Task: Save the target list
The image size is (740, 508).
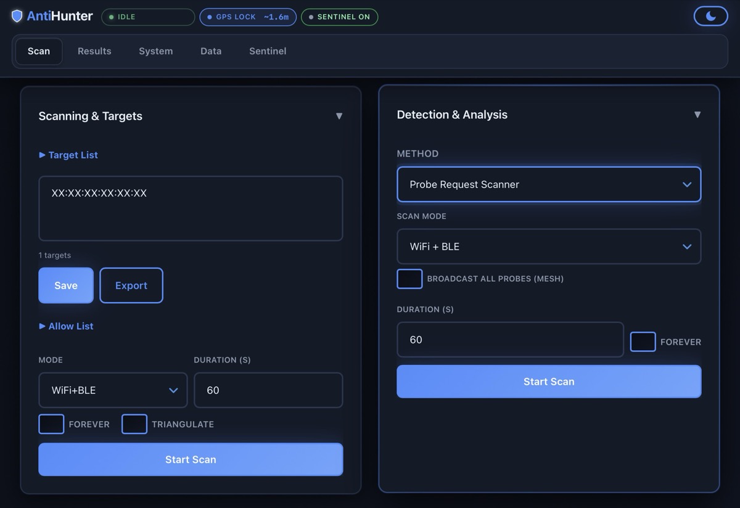Action: point(66,285)
